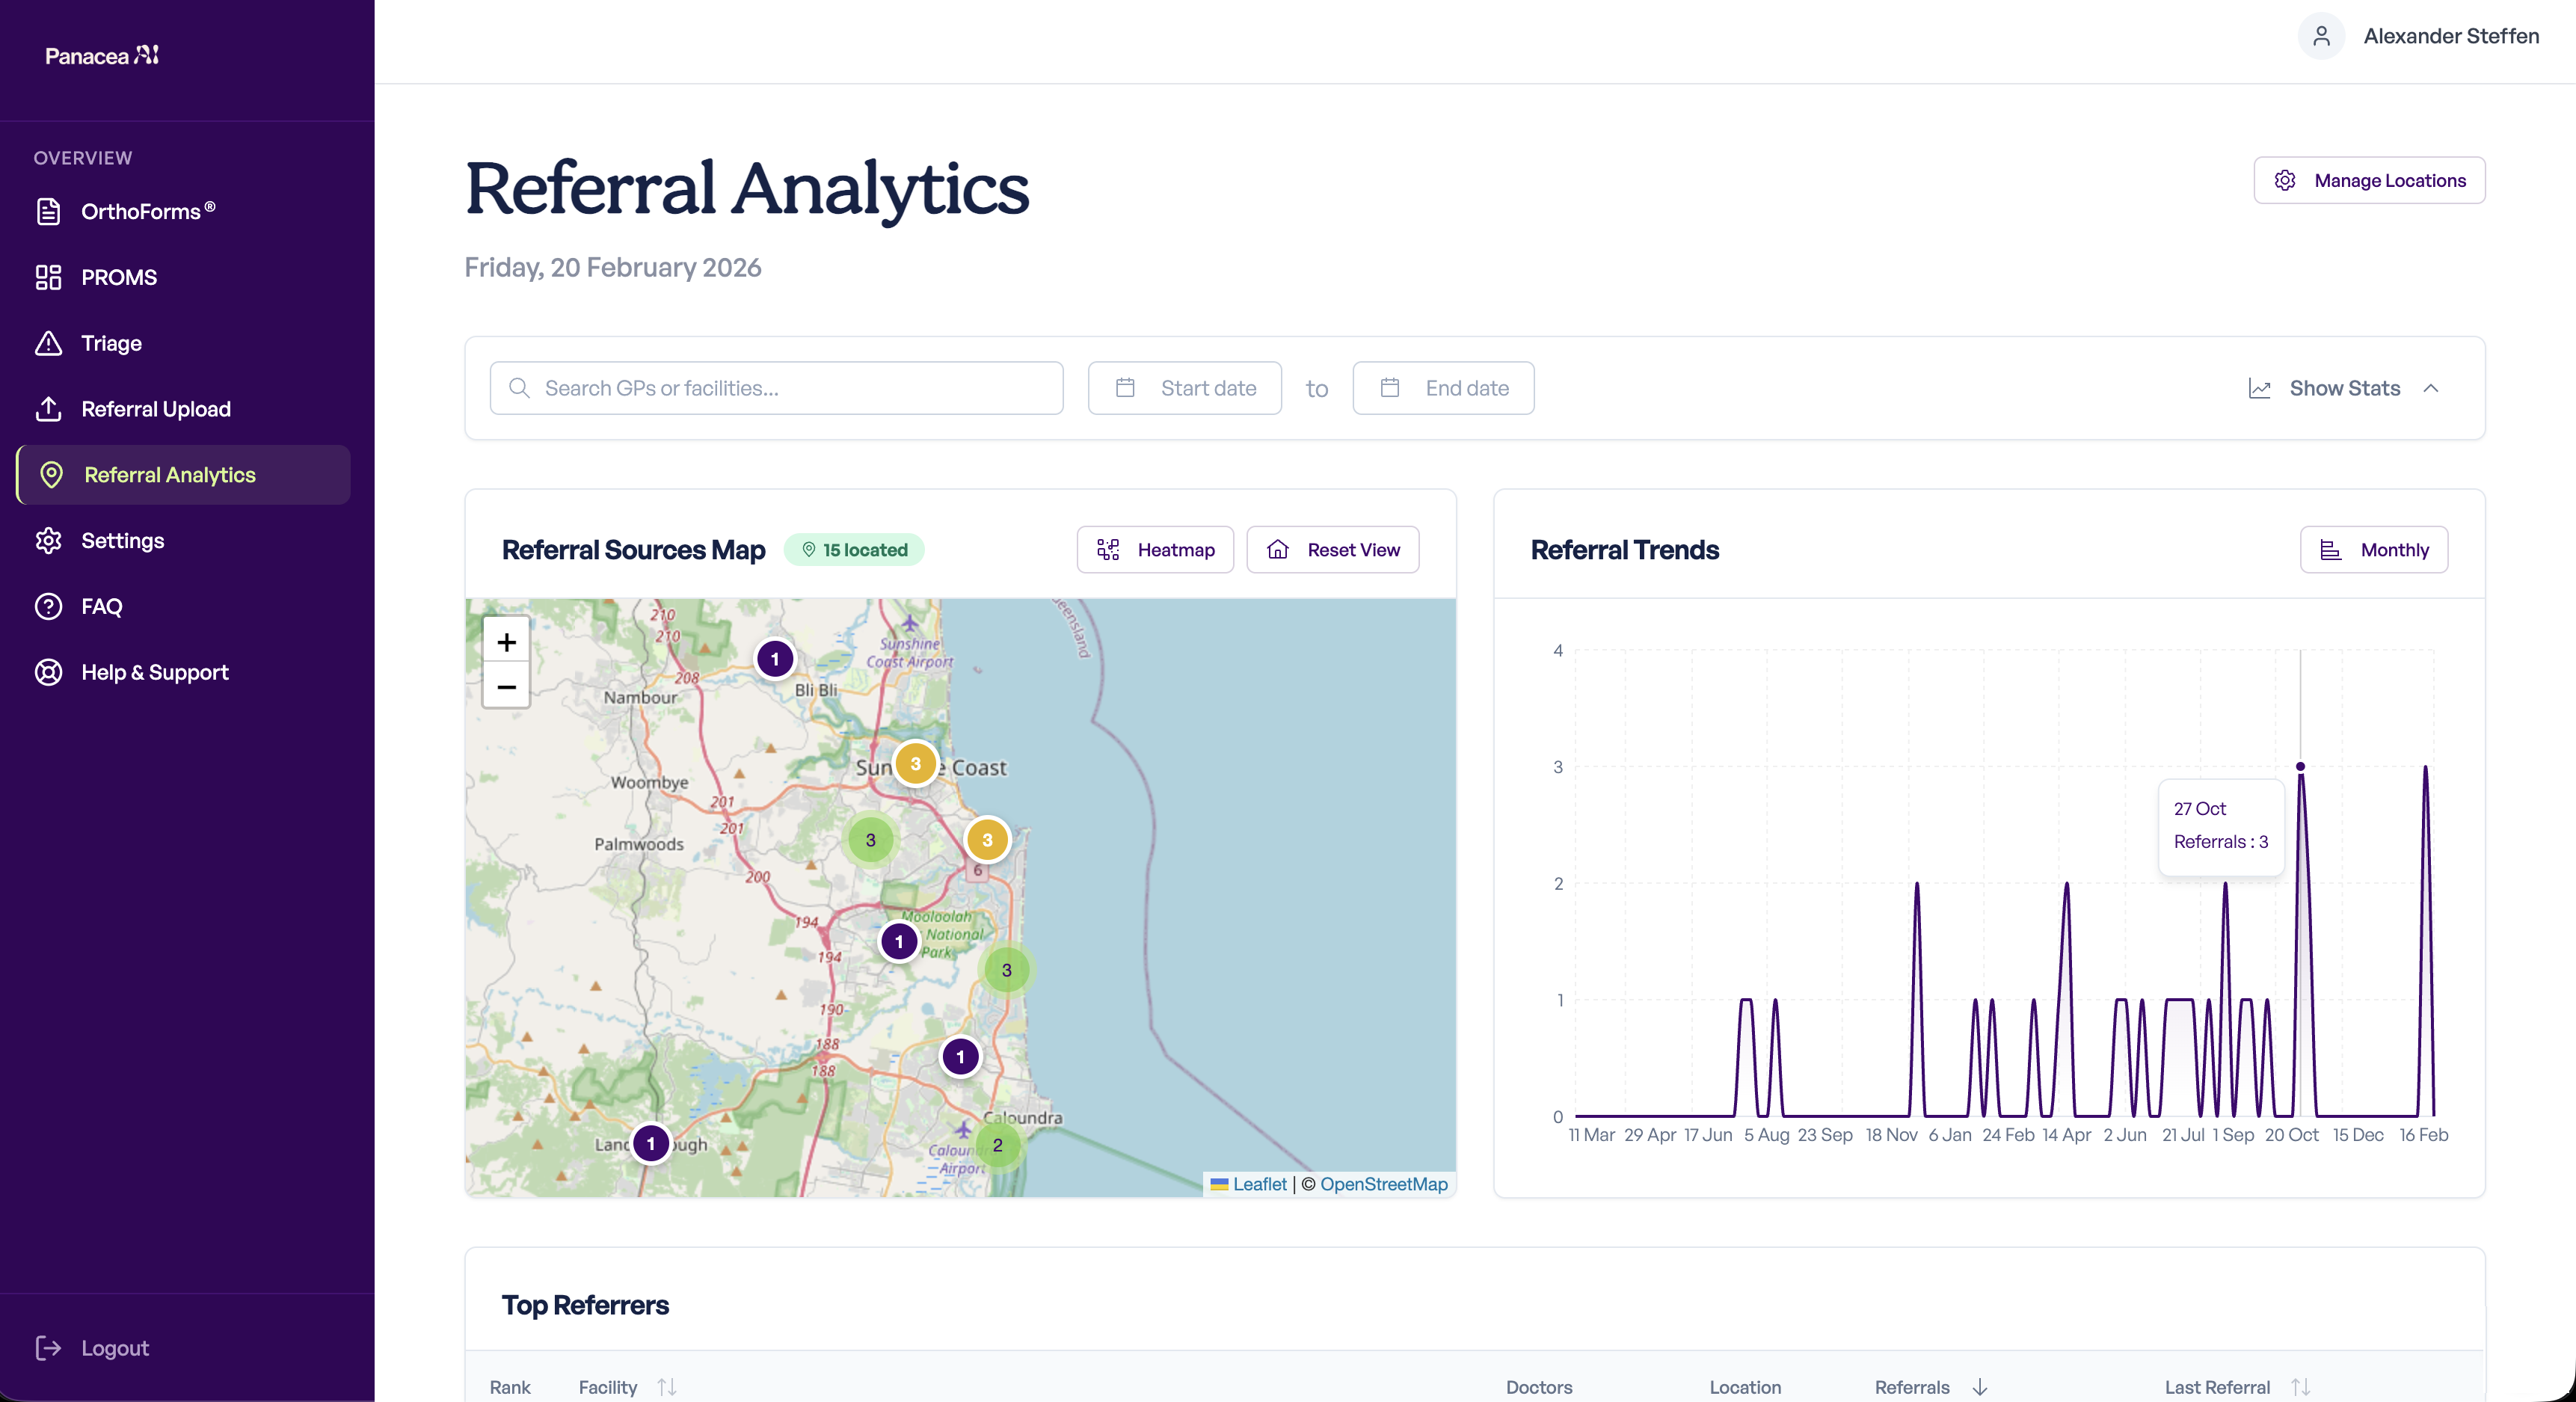
Task: Select the Settings gear icon
Action: tap(48, 540)
